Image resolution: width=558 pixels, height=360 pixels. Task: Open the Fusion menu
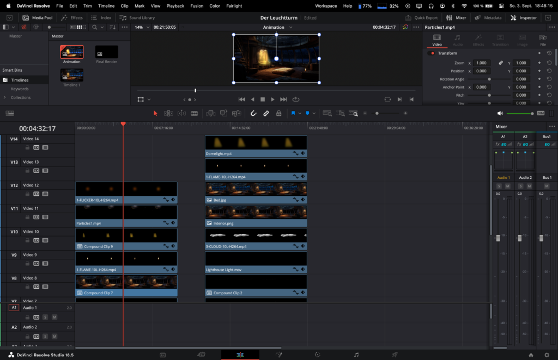pos(197,6)
